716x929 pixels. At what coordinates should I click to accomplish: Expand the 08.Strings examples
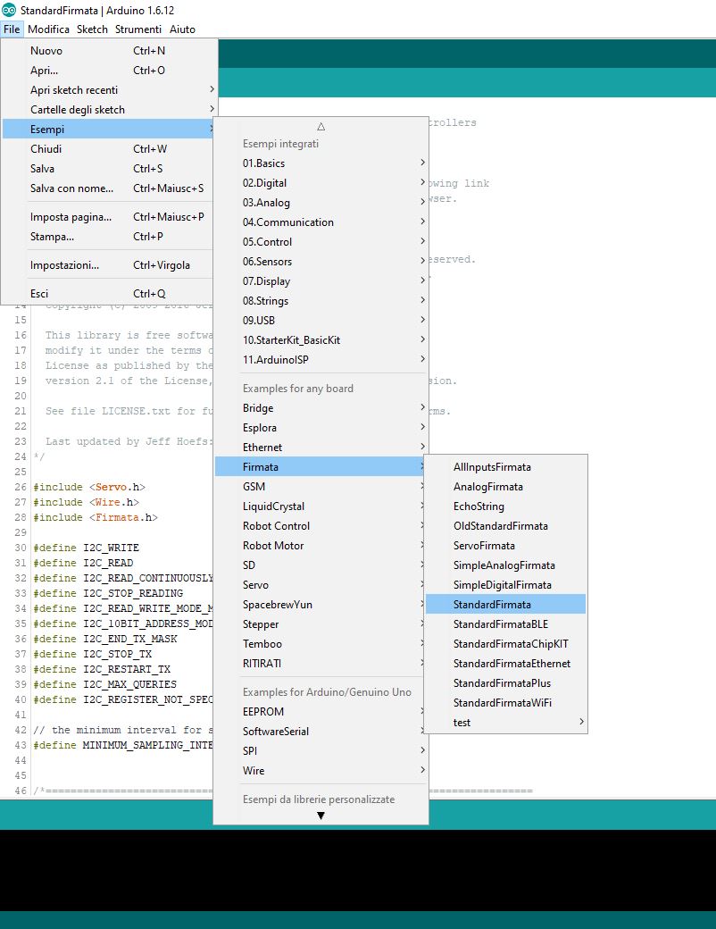(321, 300)
